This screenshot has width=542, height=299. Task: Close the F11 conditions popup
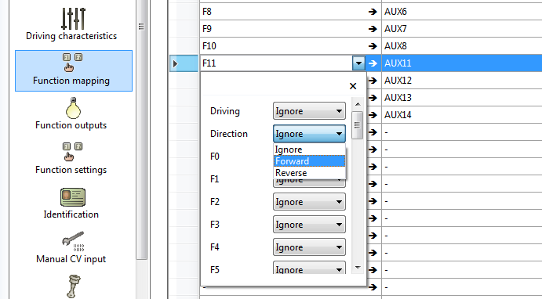[353, 86]
